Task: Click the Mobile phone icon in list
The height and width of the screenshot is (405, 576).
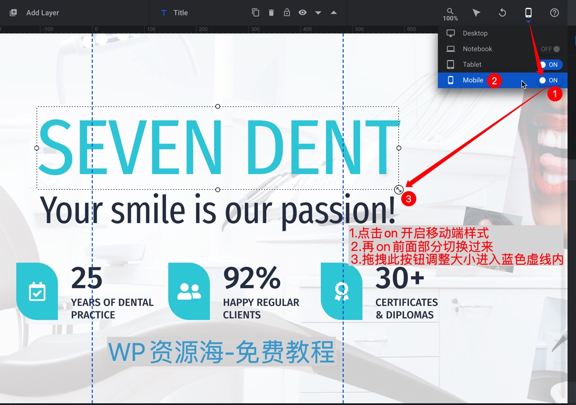Action: pyautogui.click(x=450, y=80)
